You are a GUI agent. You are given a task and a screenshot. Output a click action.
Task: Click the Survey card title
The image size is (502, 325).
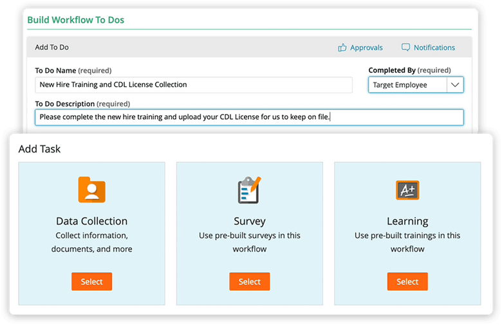point(250,221)
